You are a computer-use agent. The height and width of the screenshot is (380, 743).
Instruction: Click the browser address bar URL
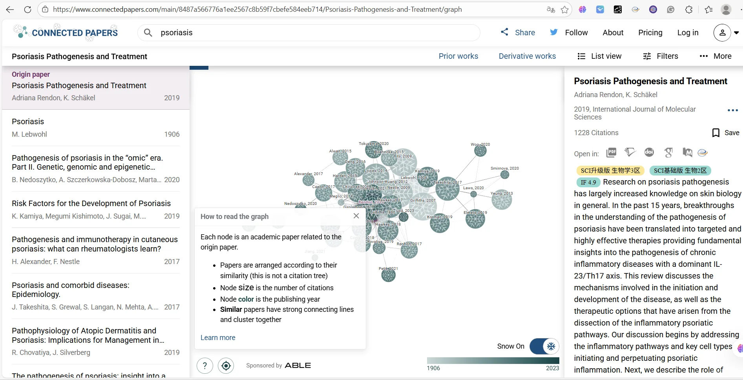coord(257,9)
